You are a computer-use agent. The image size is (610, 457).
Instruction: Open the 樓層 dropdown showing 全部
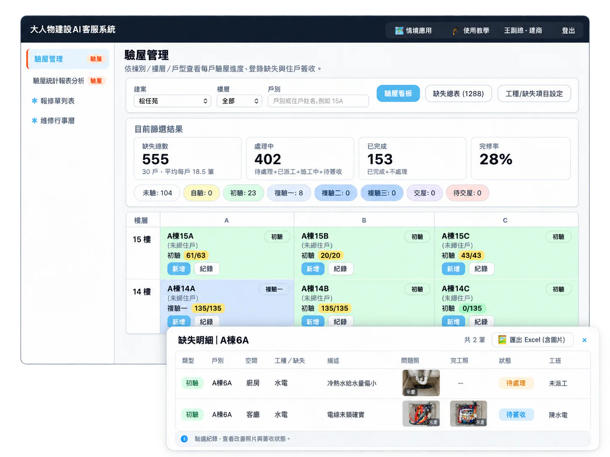coord(239,101)
